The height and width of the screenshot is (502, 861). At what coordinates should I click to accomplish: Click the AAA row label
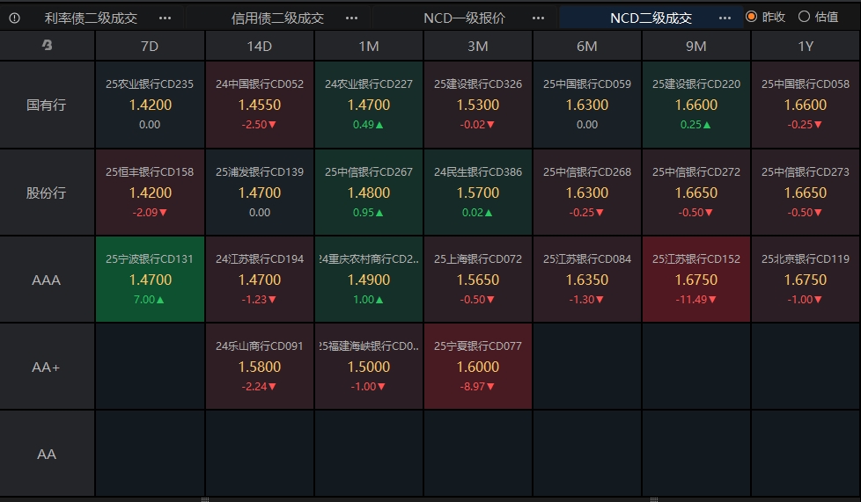47,280
